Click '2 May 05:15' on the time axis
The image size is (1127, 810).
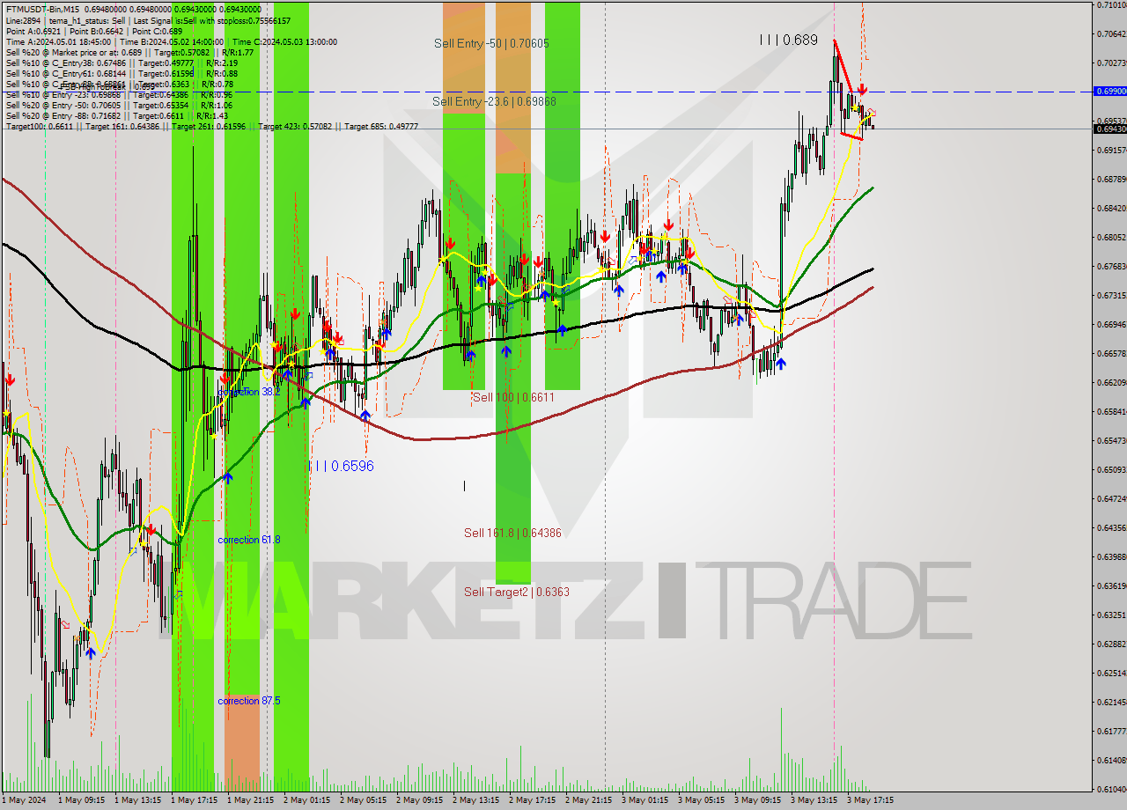364,800
